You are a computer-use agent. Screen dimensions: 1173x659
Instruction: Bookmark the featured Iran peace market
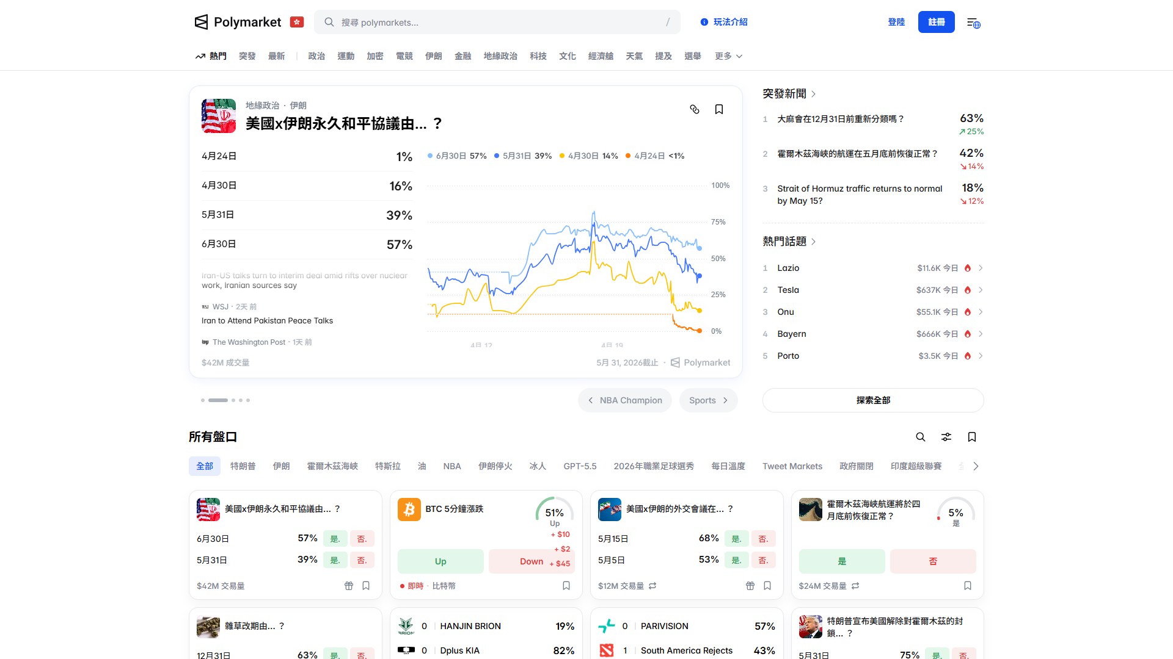point(719,109)
